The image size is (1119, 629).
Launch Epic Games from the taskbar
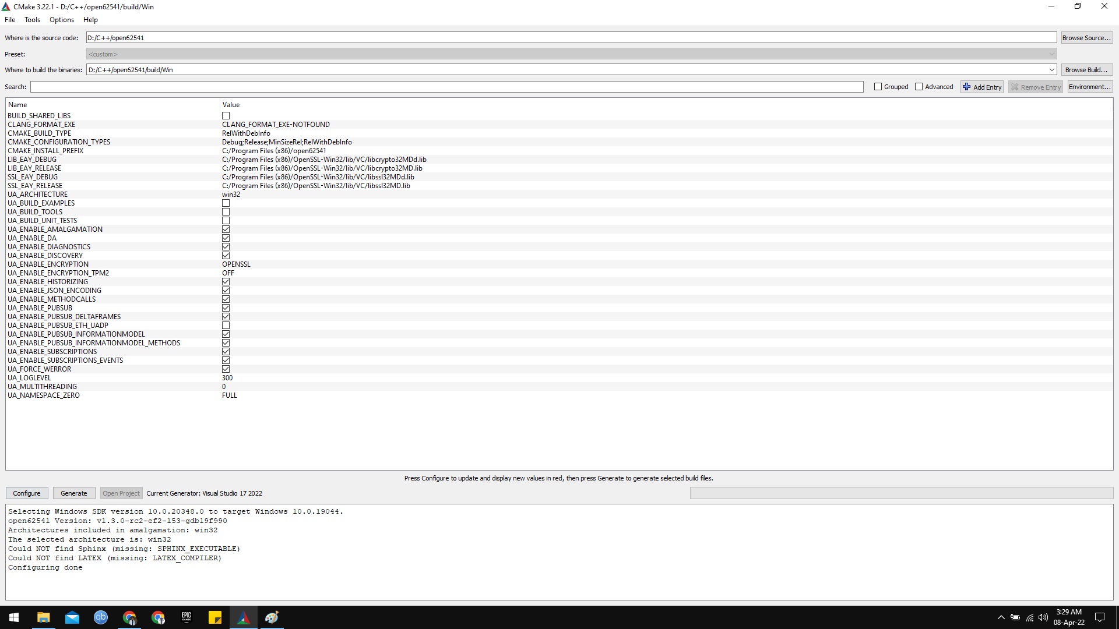(186, 617)
